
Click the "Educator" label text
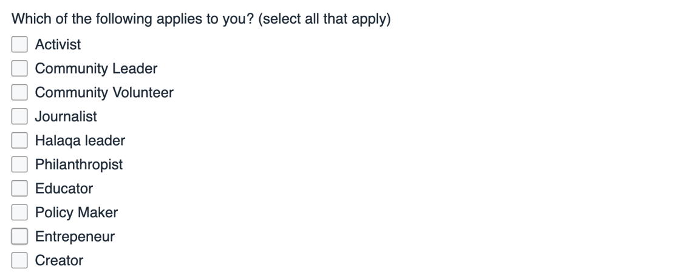click(64, 188)
